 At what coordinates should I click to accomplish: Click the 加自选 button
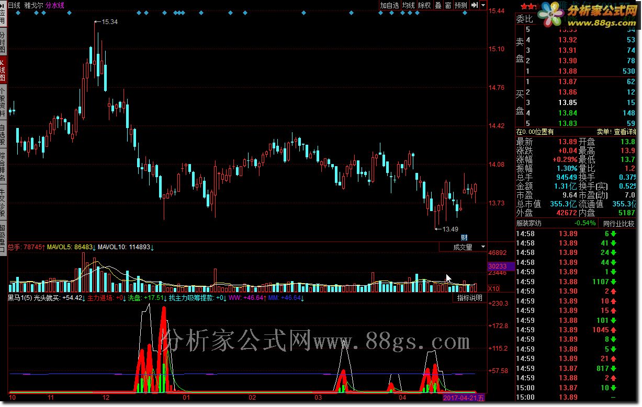(389, 5)
